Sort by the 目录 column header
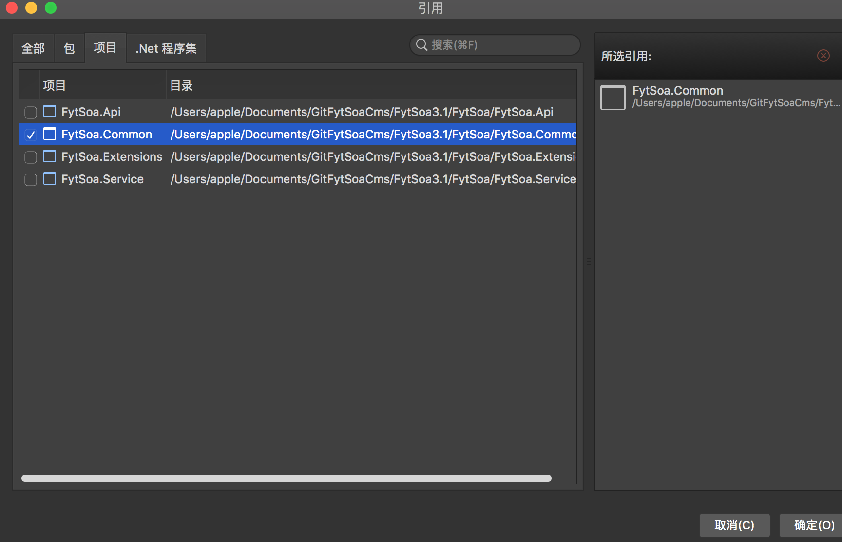 371,85
